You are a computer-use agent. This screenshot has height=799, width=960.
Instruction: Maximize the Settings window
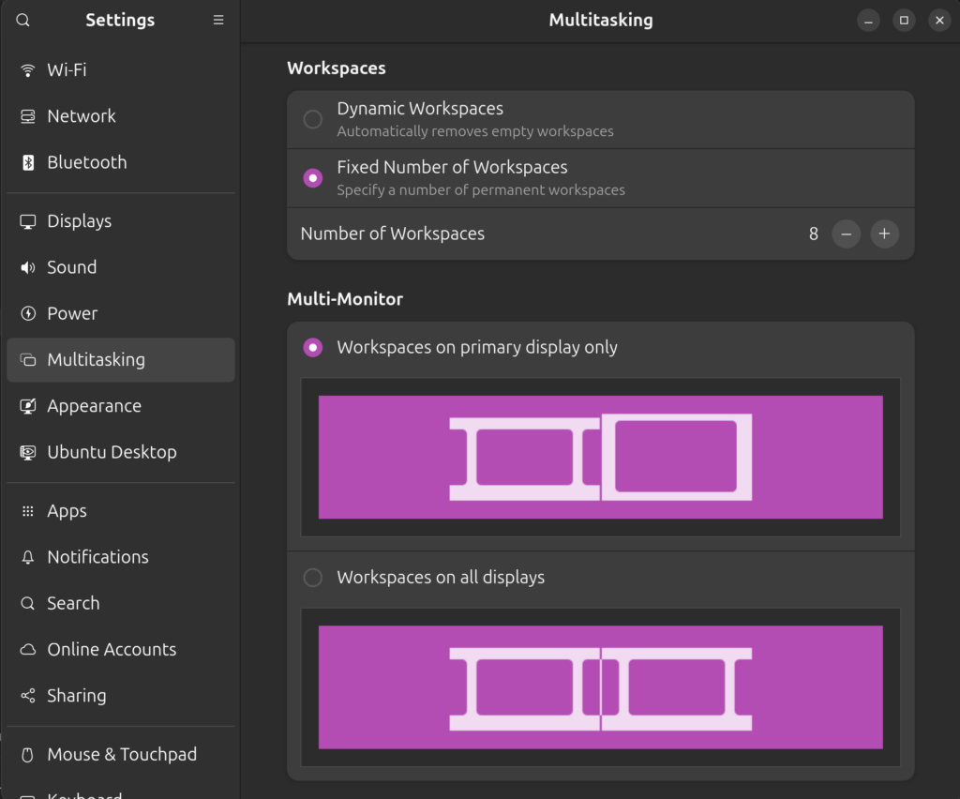pyautogui.click(x=904, y=20)
